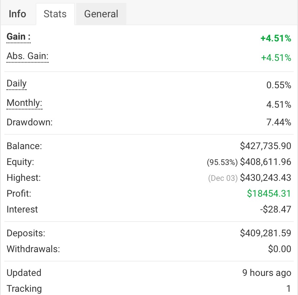Click the 0.55% daily value
This screenshot has height=295, width=298.
click(279, 85)
